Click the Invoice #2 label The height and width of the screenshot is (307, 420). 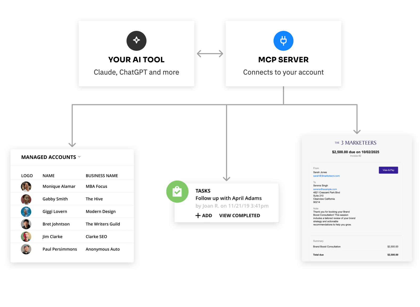coord(356,156)
